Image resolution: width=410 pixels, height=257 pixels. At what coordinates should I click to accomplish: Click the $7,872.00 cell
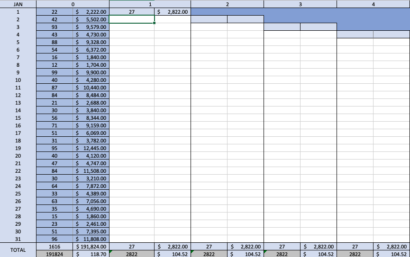tap(91, 186)
